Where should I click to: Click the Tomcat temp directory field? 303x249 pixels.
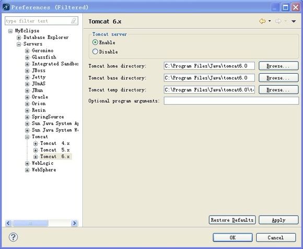tap(209, 90)
